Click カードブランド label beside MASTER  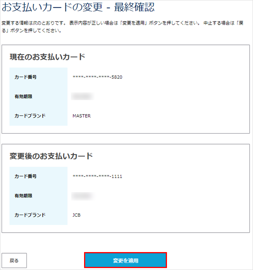click(x=30, y=116)
